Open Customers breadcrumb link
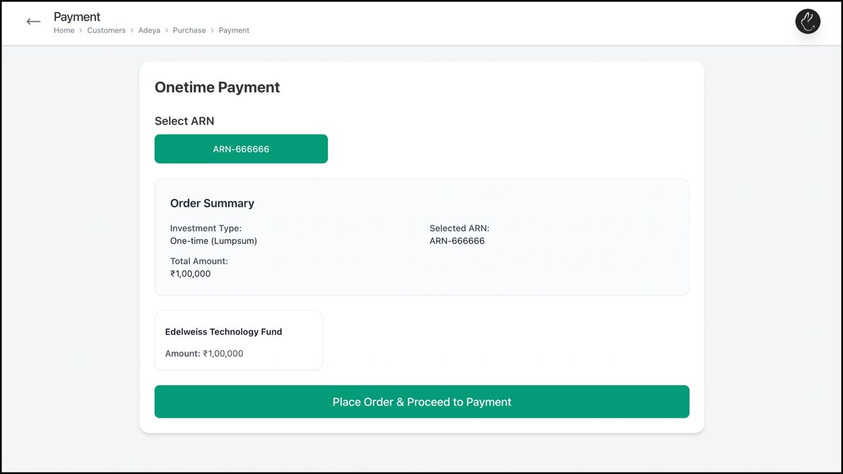The width and height of the screenshot is (843, 474). (x=106, y=30)
